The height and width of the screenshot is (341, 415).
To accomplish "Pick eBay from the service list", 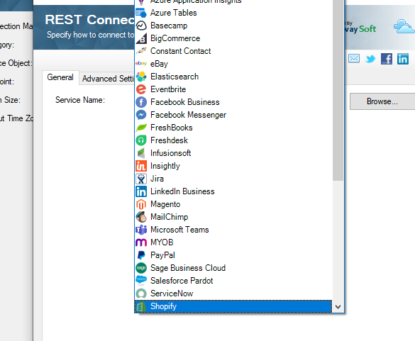I will click(x=233, y=64).
